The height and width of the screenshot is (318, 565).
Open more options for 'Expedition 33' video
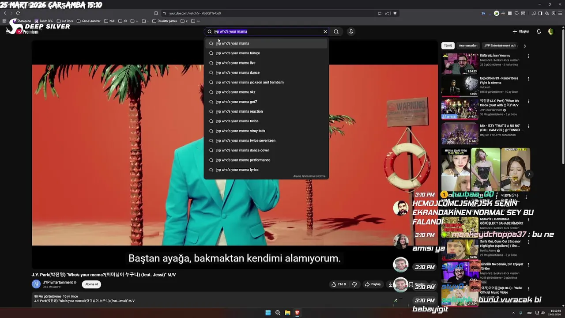tap(528, 79)
